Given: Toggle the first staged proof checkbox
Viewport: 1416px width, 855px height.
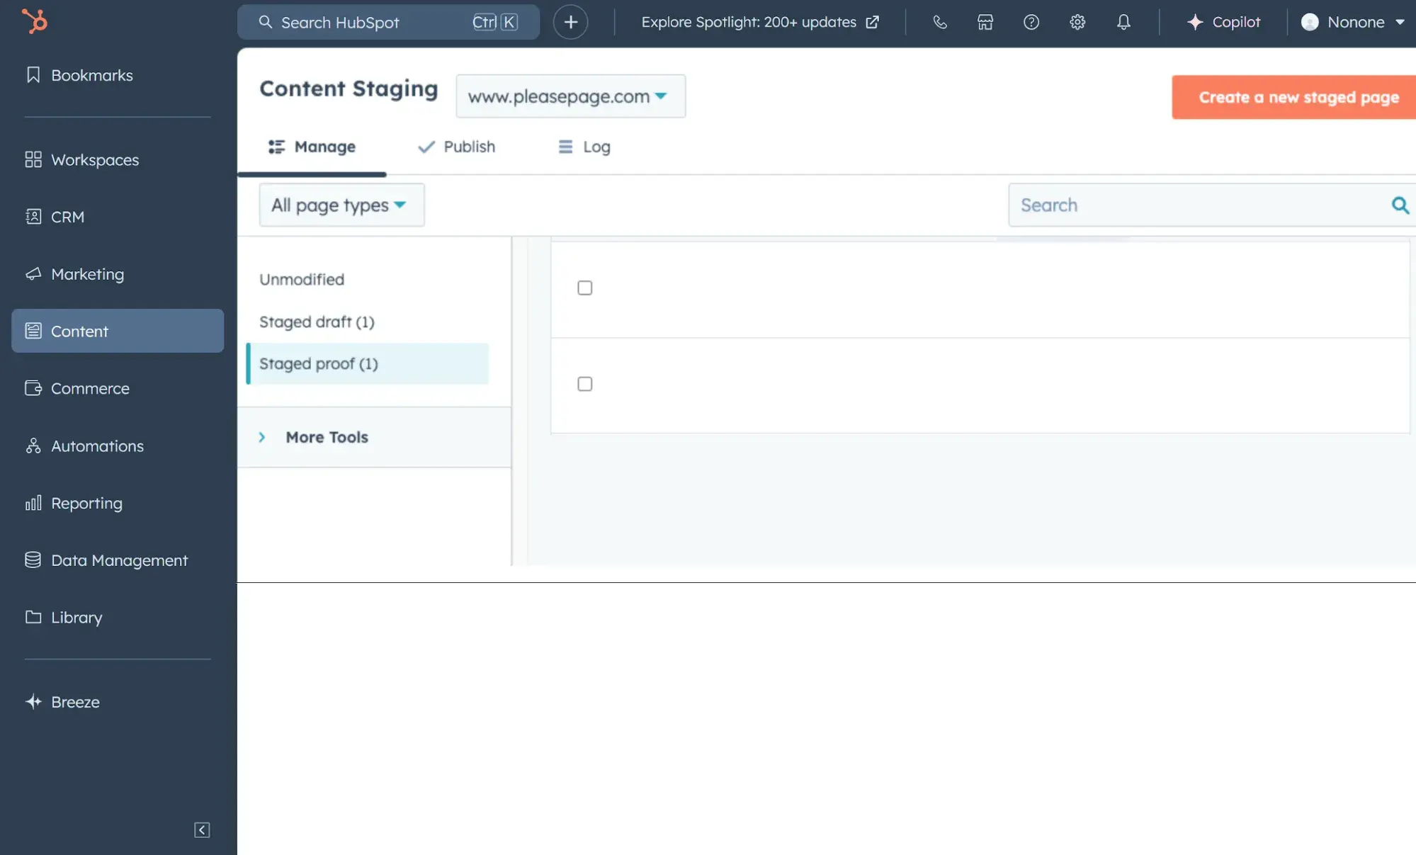Looking at the screenshot, I should click(x=584, y=288).
